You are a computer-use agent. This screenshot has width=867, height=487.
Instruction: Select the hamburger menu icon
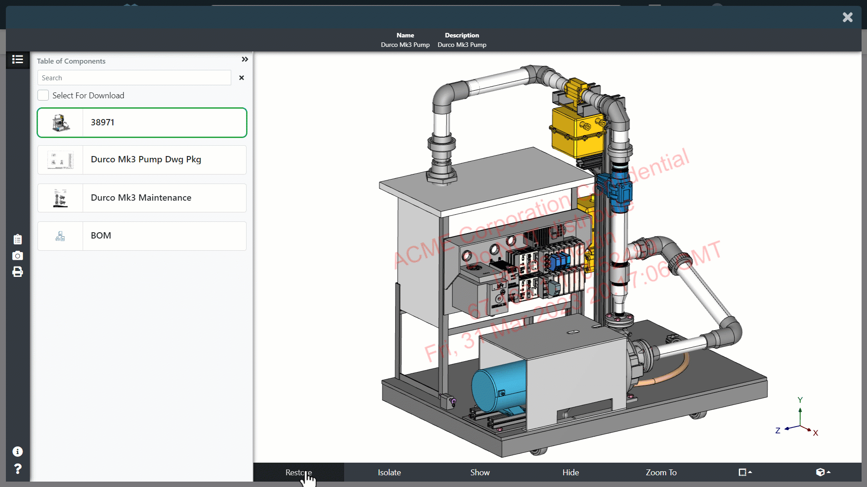click(x=17, y=59)
